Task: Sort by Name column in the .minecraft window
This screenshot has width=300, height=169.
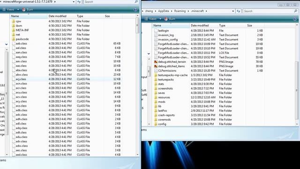Action: point(171,25)
